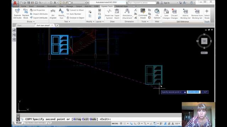
Task: Switch to the Featured Apps ribbon tab
Action: point(122,6)
